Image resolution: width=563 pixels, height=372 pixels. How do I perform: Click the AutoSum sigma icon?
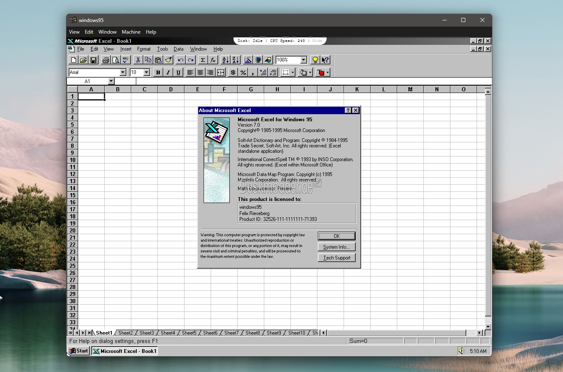[203, 60]
